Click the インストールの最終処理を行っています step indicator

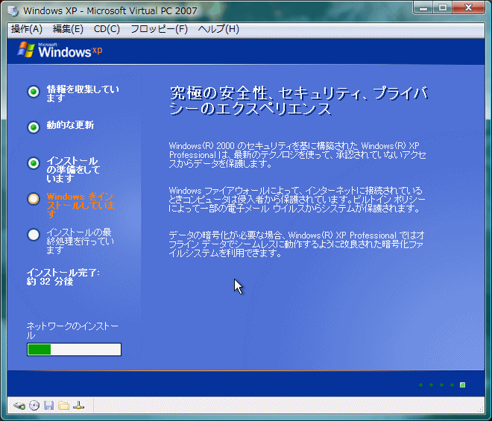34,235
